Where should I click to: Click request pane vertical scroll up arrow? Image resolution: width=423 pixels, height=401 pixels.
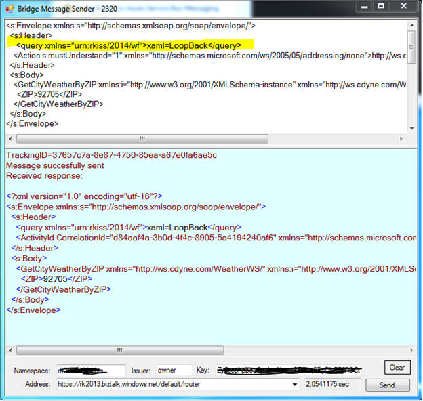(411, 25)
